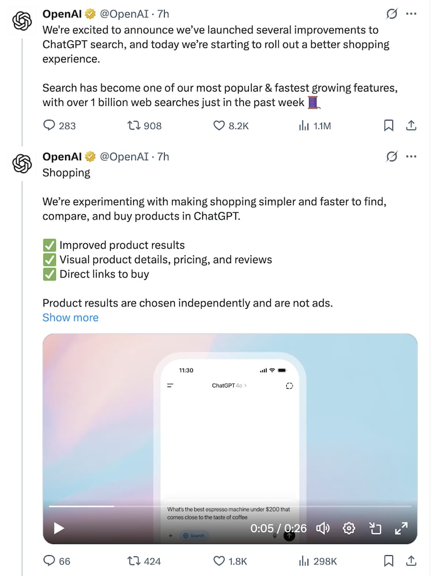Enter picture-in-picture mode for video
Image resolution: width=432 pixels, height=576 pixels.
[x=376, y=528]
